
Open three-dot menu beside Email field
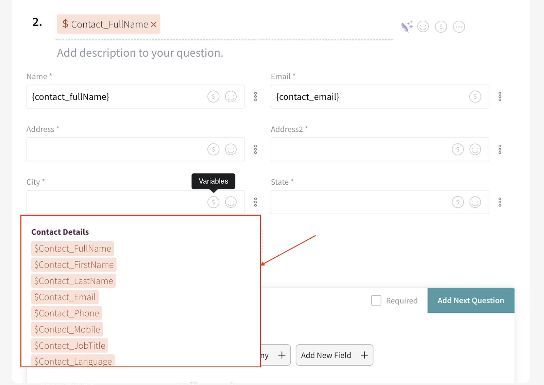pyautogui.click(x=500, y=97)
